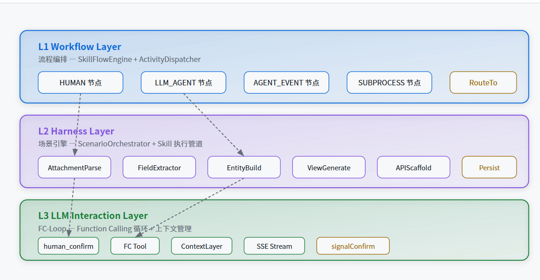Click the SkillFlowEngine + ActivityDispatcher subtitle
540x280 pixels.
(119, 59)
